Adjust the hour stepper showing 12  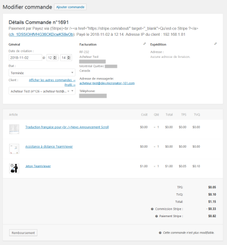click(55, 57)
